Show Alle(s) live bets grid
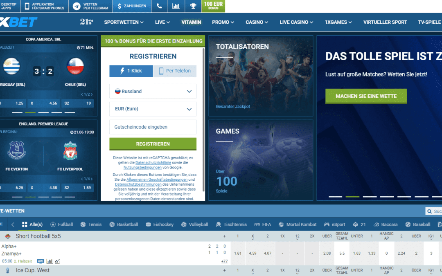The image size is (442, 276). [x=32, y=224]
